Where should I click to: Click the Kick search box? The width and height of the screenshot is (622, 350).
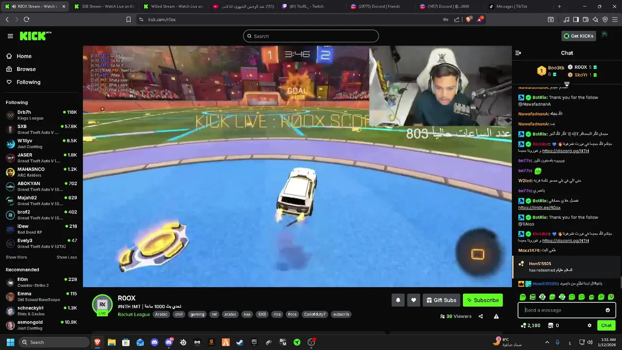tap(311, 36)
